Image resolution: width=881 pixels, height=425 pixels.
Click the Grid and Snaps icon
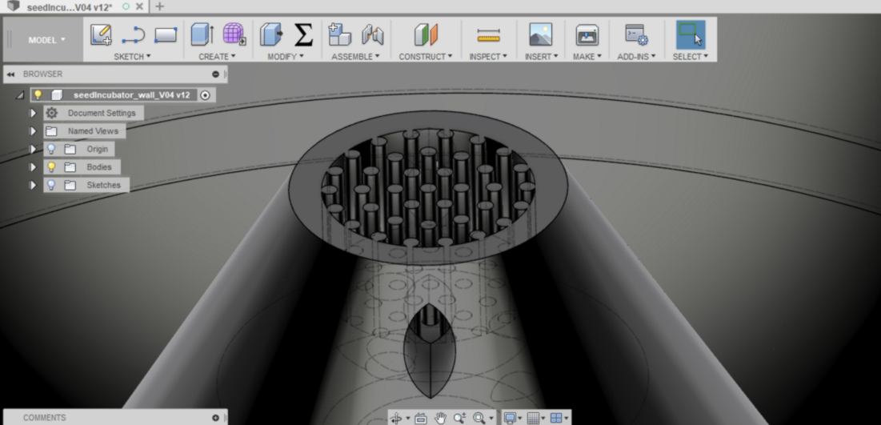click(533, 418)
